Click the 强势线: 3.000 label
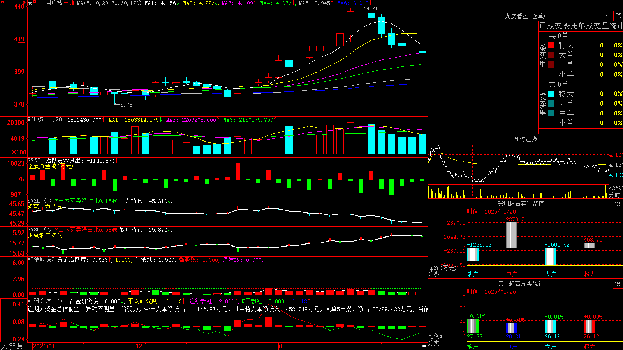 199,259
